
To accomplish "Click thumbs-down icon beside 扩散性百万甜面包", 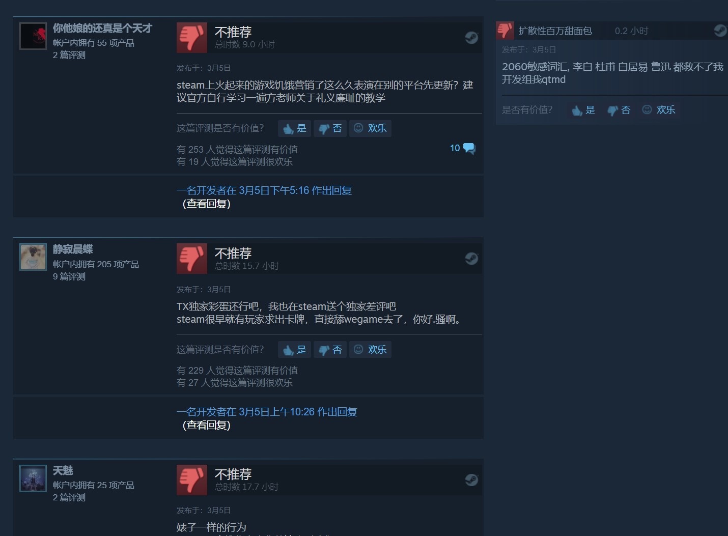I will point(505,31).
